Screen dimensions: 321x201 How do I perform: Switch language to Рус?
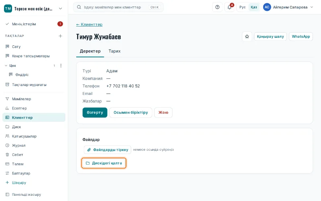coord(242,7)
